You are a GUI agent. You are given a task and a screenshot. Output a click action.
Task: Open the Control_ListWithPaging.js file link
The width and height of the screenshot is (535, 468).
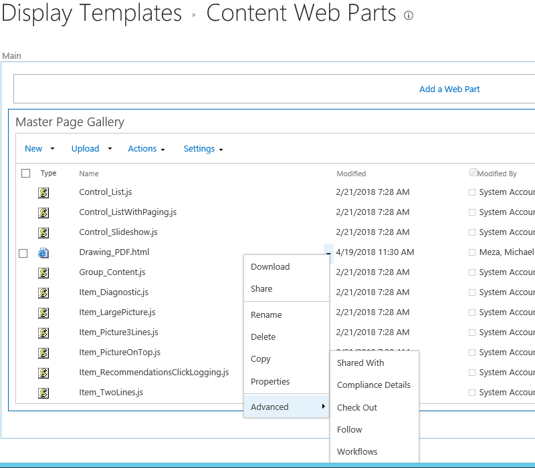pos(128,212)
